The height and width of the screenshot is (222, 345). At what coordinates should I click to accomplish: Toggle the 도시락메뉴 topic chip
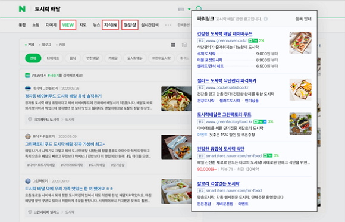point(135,58)
